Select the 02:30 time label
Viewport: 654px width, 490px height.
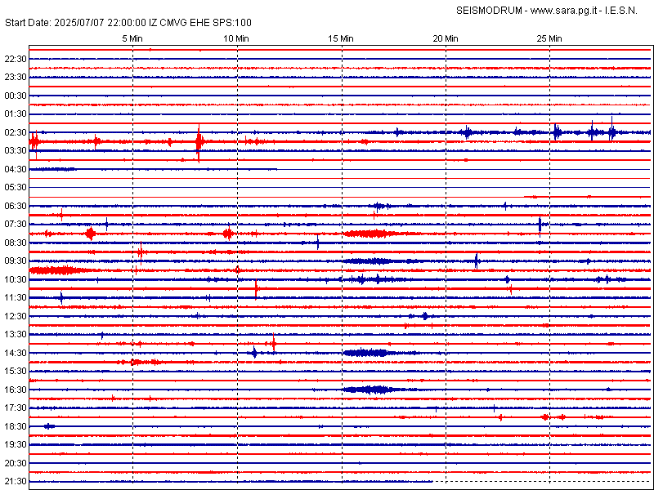click(16, 132)
